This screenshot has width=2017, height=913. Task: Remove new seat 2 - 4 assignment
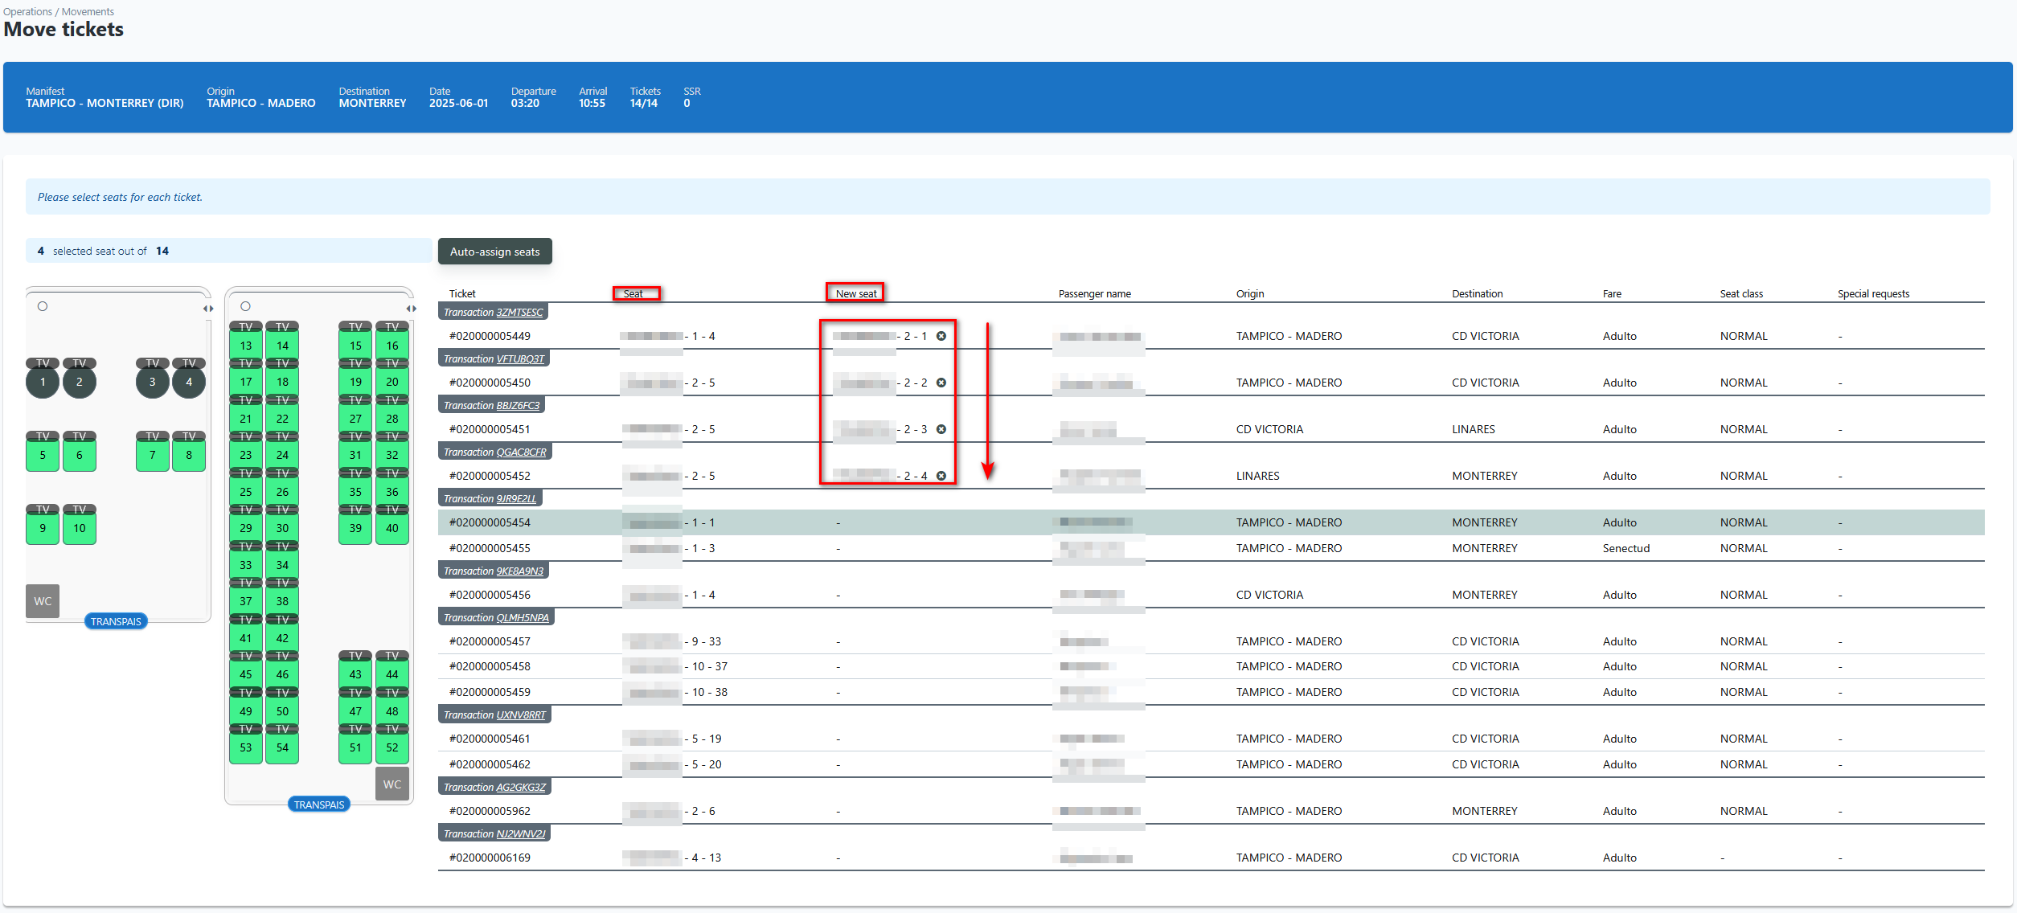[941, 476]
